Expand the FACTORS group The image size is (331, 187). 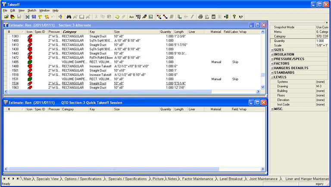(x=272, y=63)
